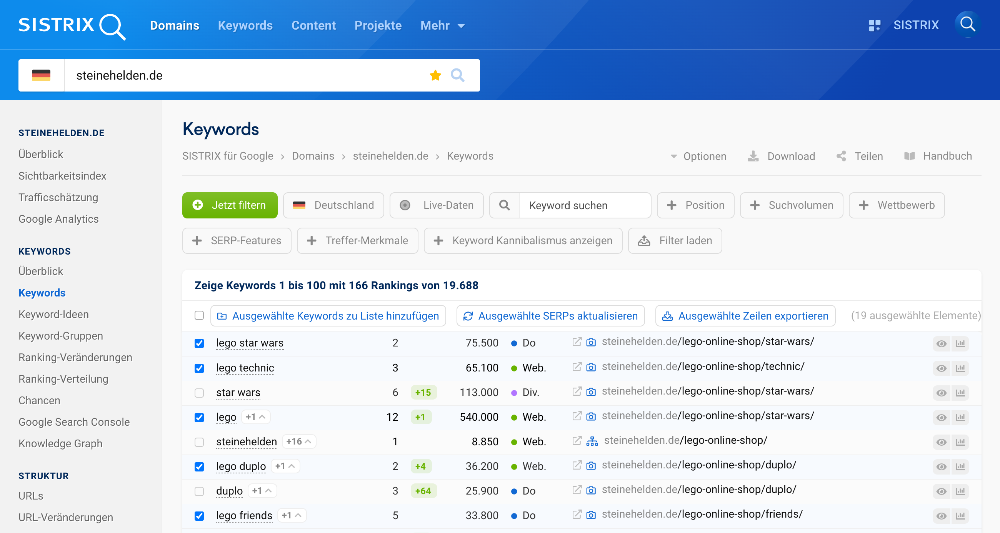Uncheck the lego star wars checkbox
The image size is (1000, 533).
point(199,343)
